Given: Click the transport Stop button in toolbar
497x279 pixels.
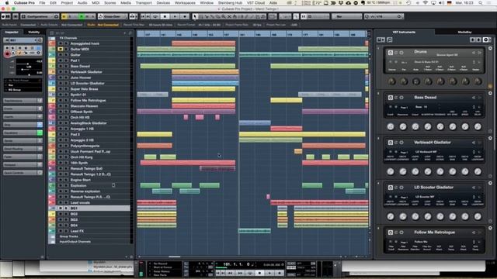Looking at the screenshot, I should (164, 16).
